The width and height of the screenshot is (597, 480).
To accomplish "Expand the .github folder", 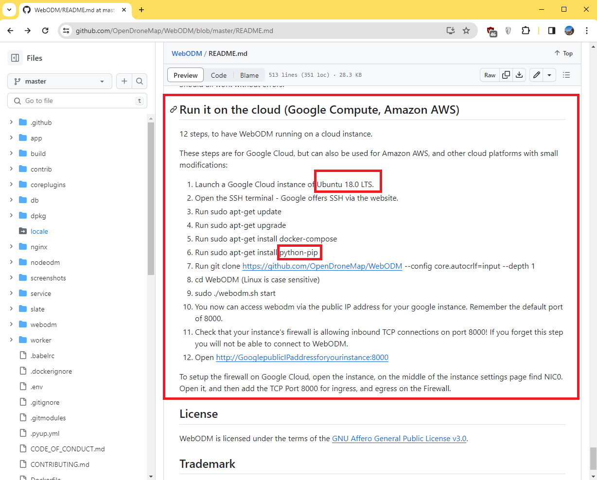I will (11, 122).
